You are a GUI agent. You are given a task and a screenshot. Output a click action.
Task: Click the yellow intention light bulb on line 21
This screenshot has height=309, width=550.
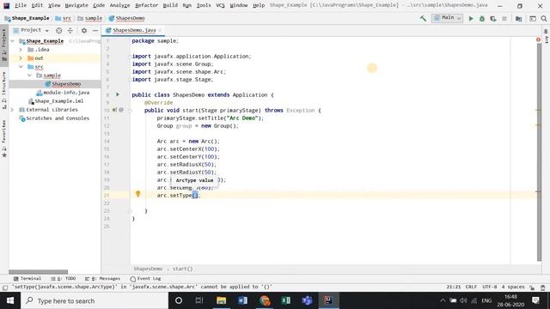[x=137, y=194]
